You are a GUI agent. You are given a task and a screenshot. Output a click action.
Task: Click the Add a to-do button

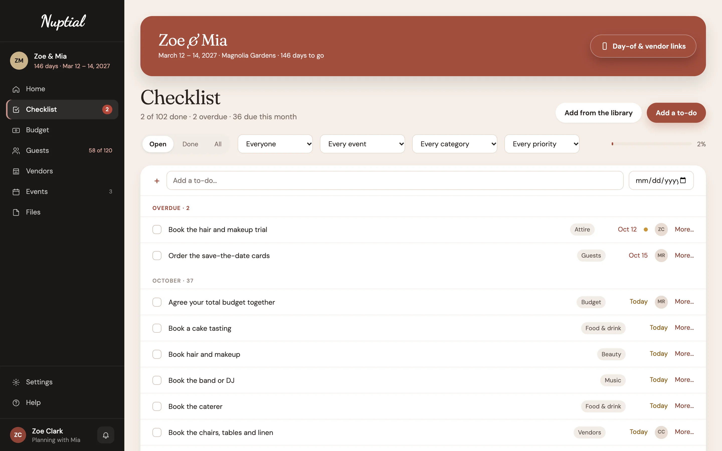(x=676, y=113)
